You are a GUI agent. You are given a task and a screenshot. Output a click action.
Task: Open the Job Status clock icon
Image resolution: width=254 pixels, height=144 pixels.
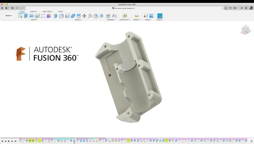235,8
